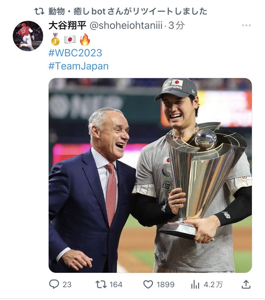Retweet using the arrows icon beside 164

click(x=101, y=284)
